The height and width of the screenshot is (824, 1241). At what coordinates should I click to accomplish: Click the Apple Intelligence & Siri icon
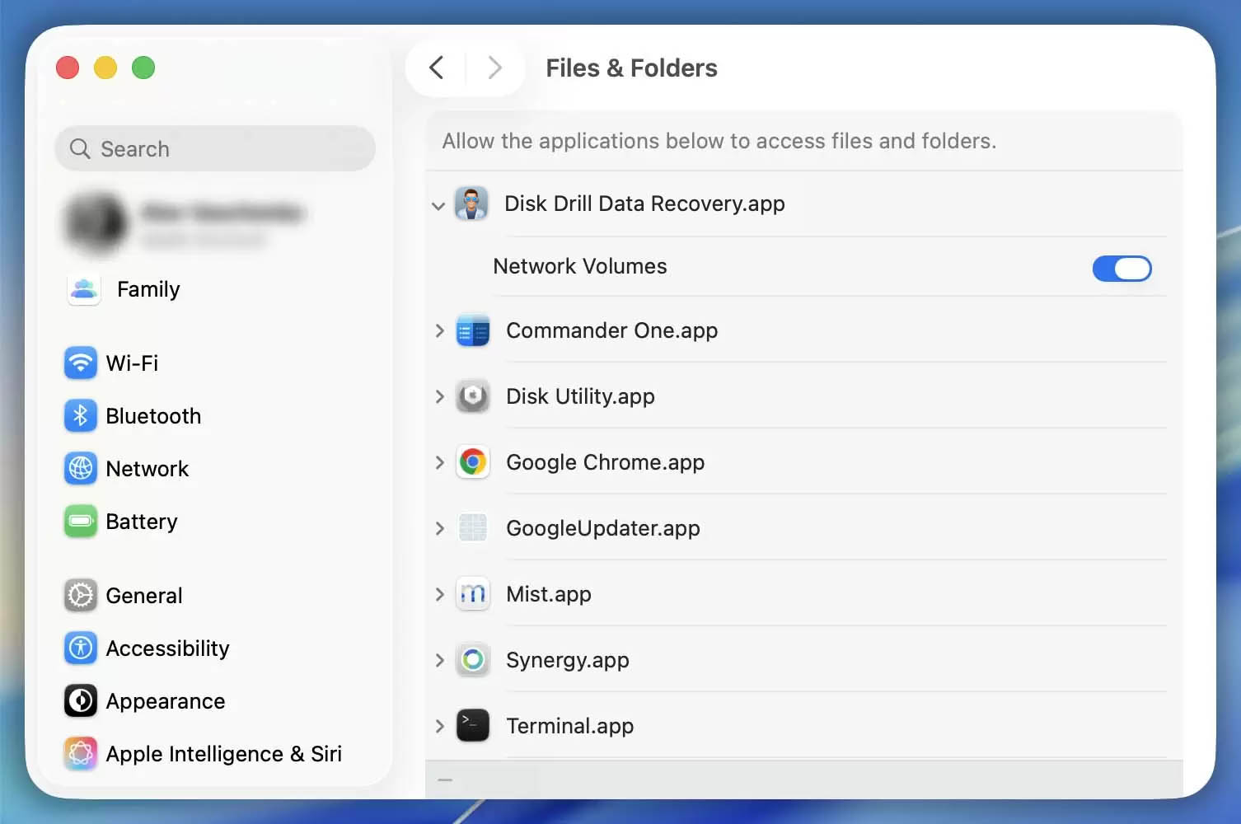point(81,754)
